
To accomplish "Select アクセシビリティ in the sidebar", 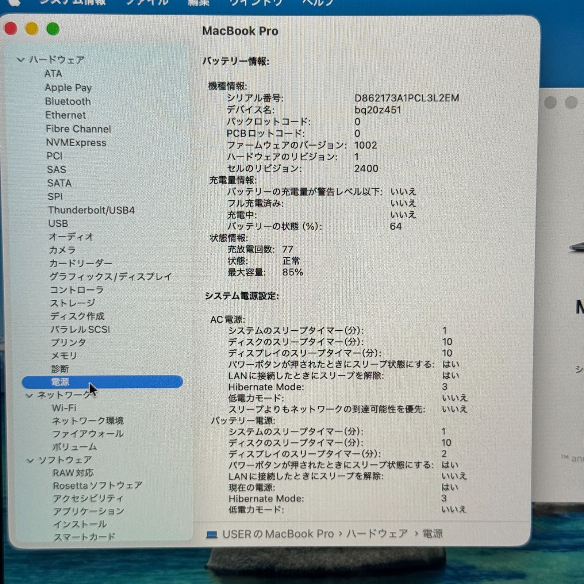I will coord(88,499).
